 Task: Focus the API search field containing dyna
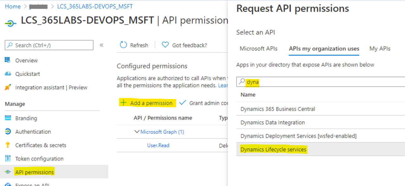[321, 82]
